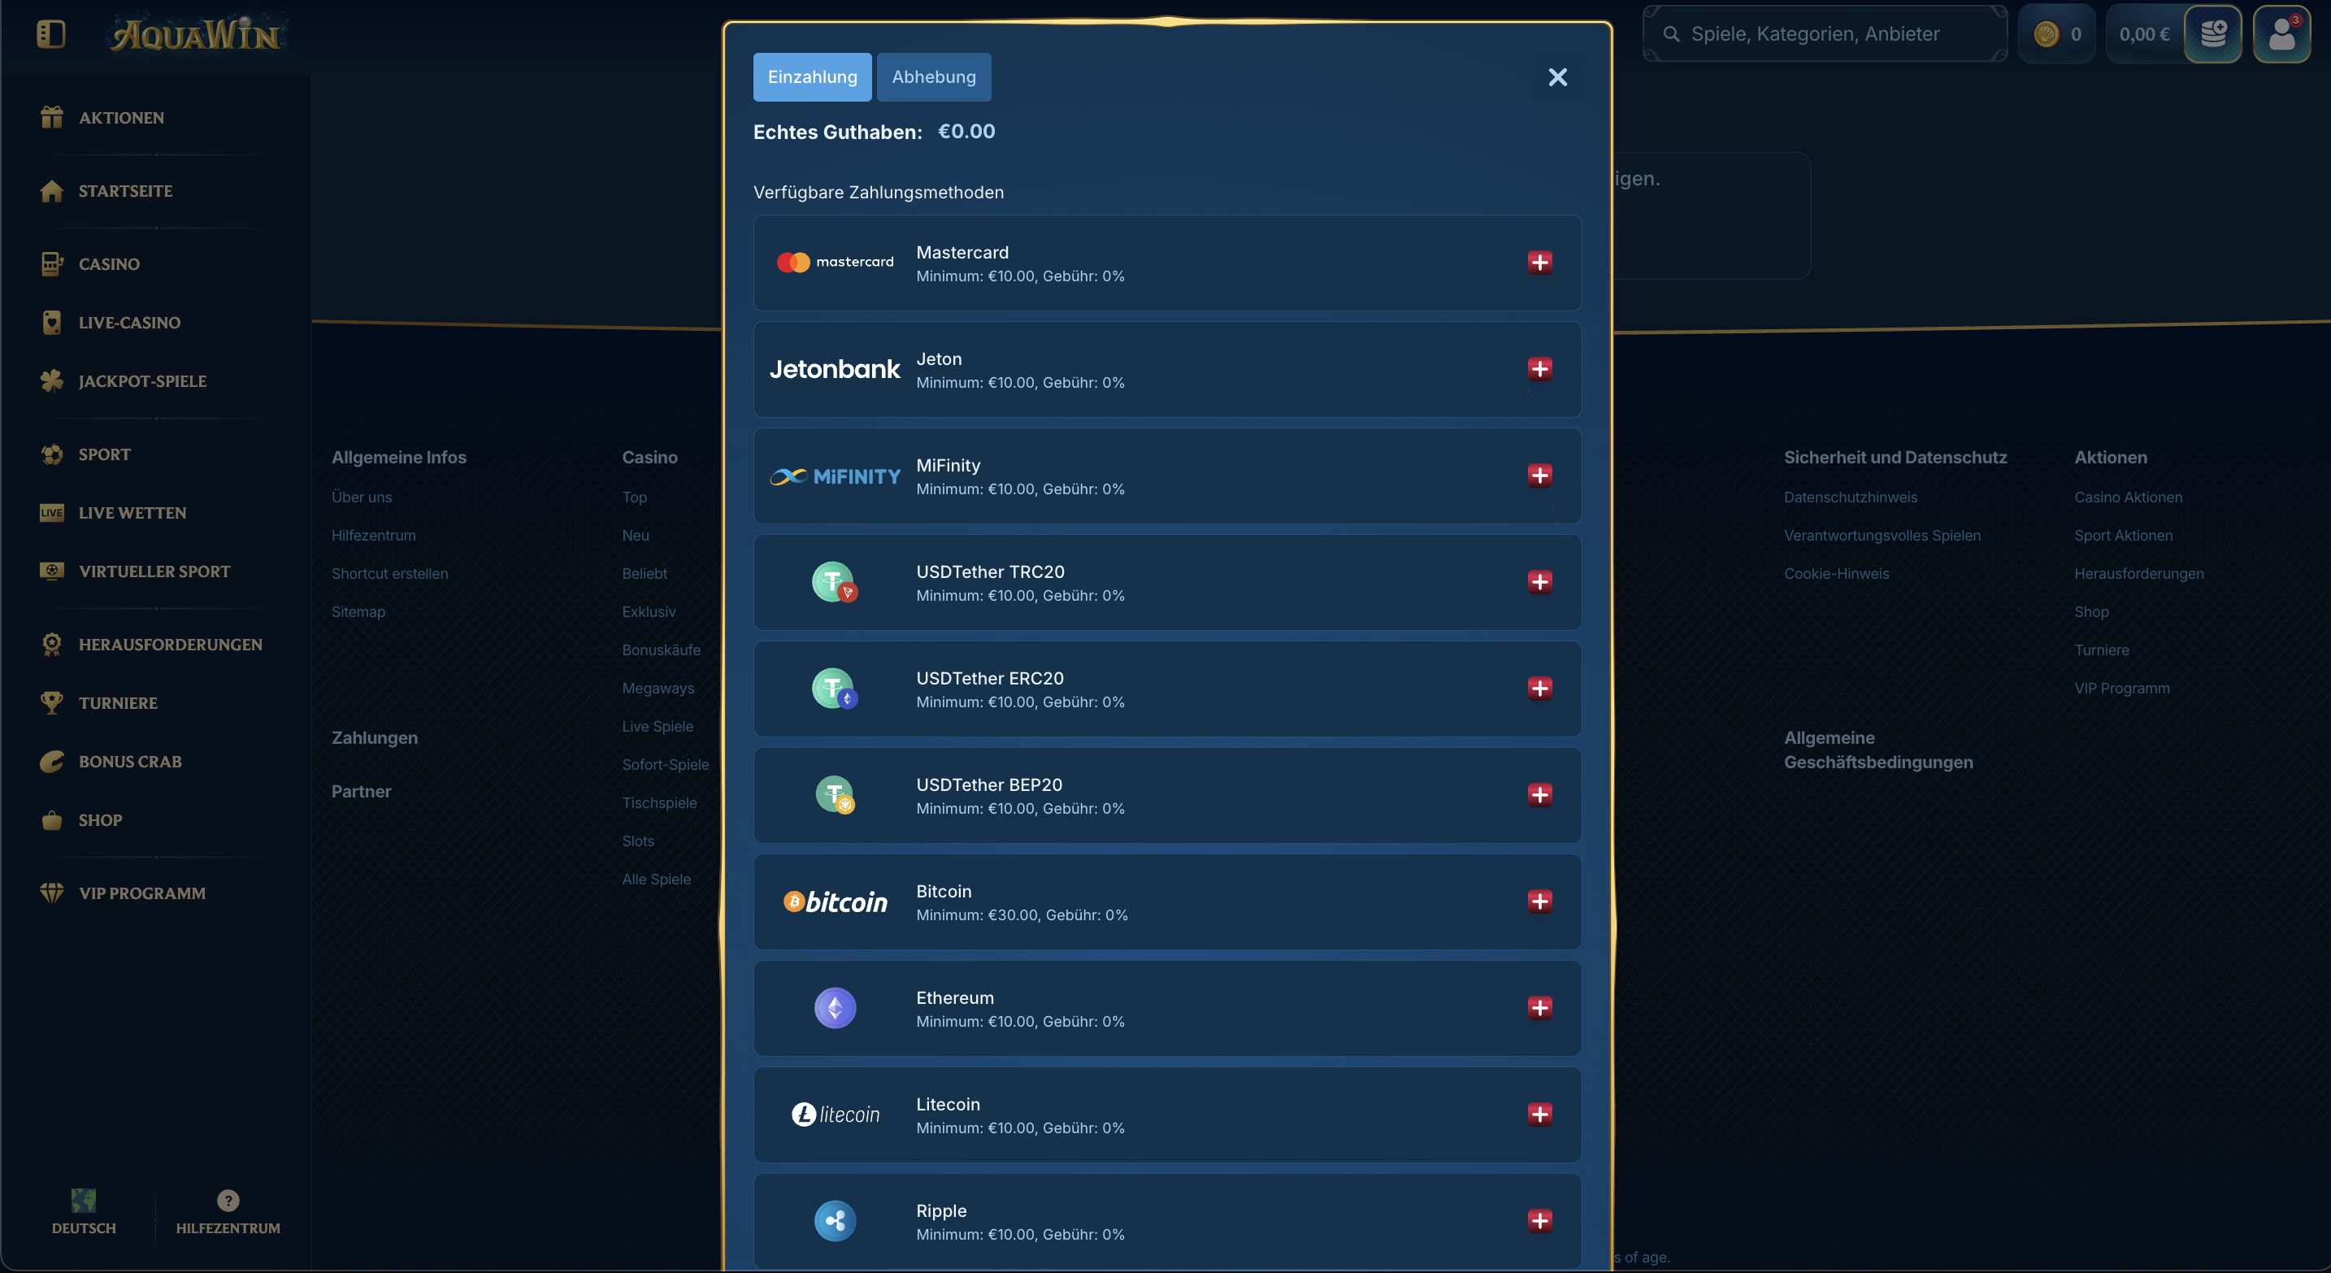Click the Tether ERC20 coin icon
Viewport: 2331px width, 1273px height.
(x=835, y=689)
